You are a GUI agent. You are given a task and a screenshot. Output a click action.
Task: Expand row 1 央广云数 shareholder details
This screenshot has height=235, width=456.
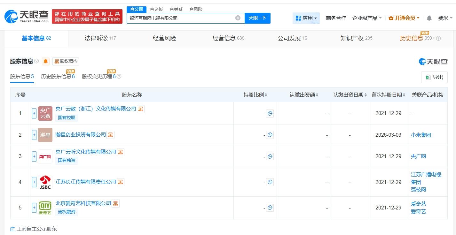(34, 113)
